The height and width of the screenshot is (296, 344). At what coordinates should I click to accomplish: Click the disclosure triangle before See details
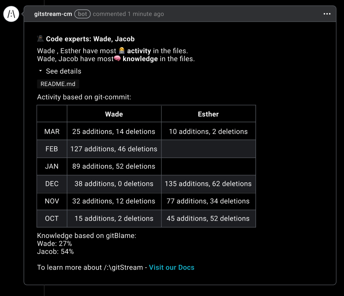tap(40, 71)
